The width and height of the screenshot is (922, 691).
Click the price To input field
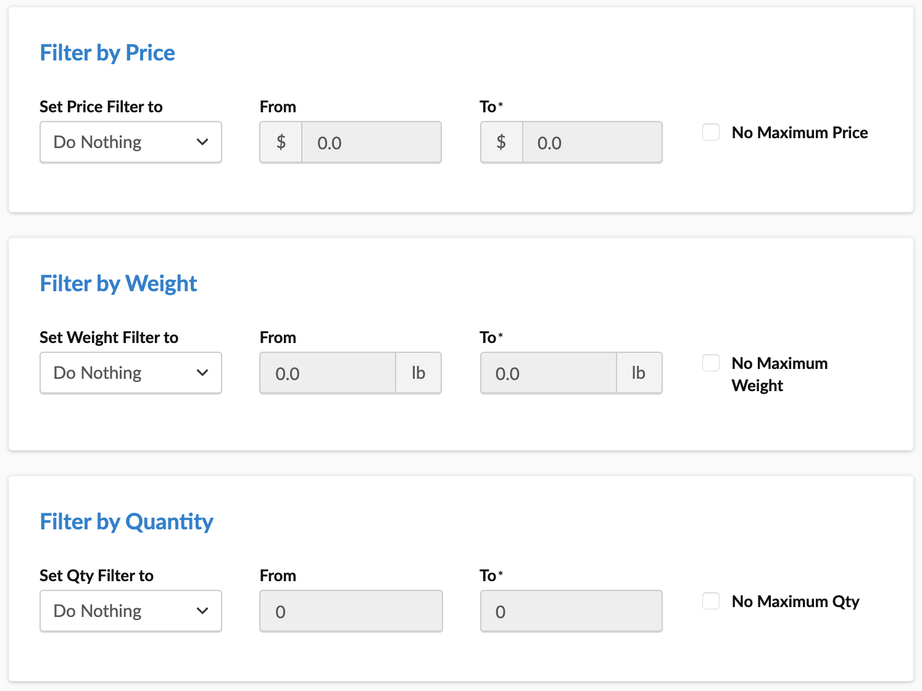(591, 143)
